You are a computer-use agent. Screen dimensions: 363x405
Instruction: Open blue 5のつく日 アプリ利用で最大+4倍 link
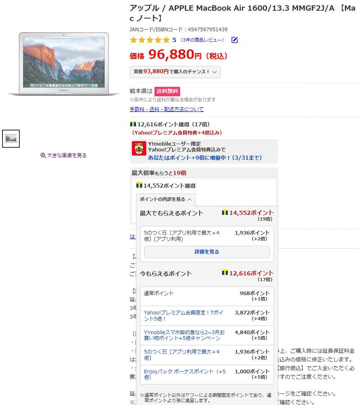point(181,355)
